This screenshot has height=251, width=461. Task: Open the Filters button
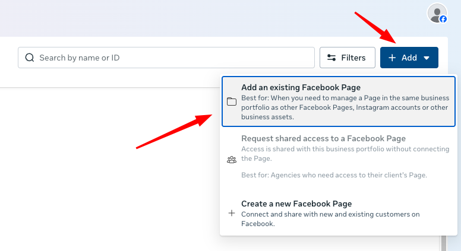(347, 58)
